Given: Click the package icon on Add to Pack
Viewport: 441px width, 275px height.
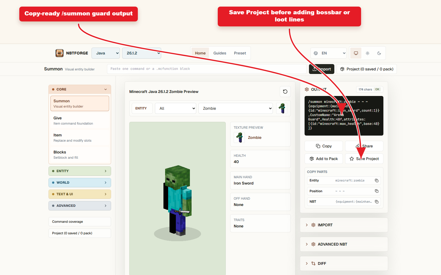Looking at the screenshot, I should [312, 159].
